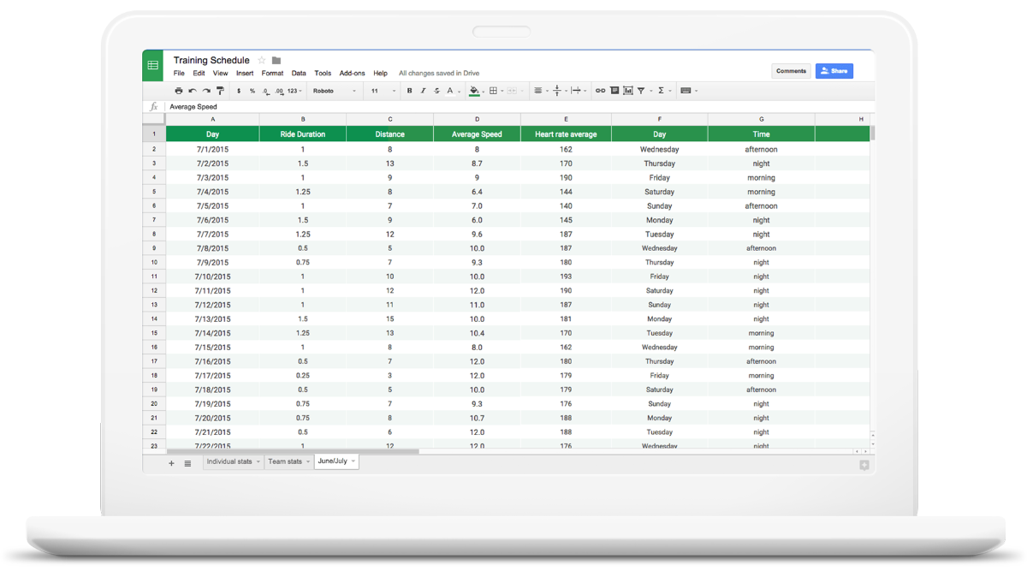This screenshot has height=577, width=1027.
Task: Click the Insert chart icon
Action: 628,91
